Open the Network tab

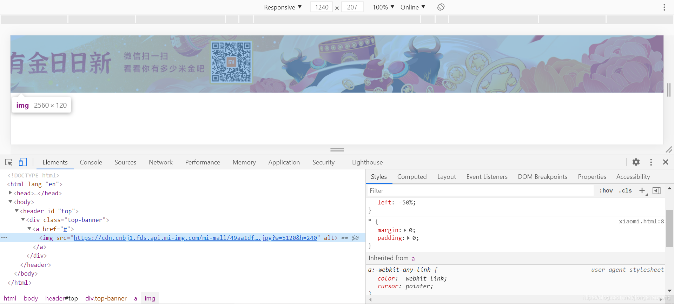click(161, 162)
